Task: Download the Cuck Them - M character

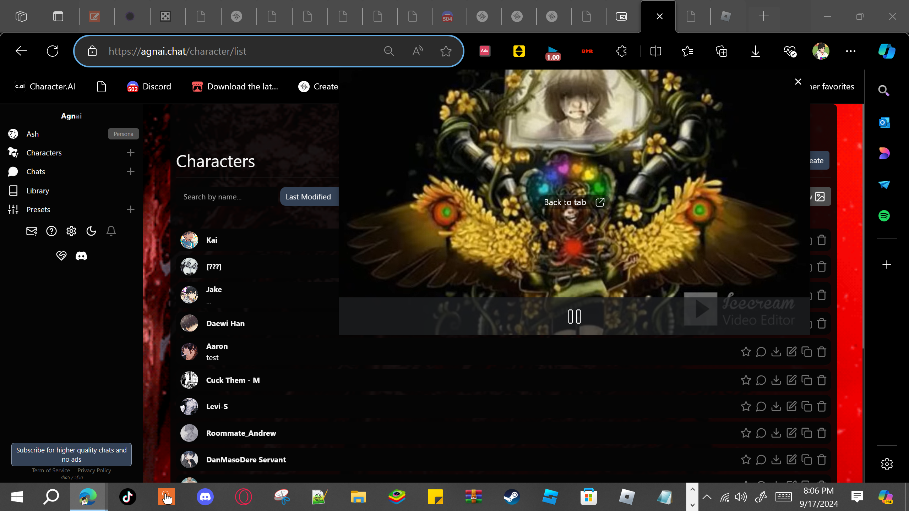Action: (x=776, y=380)
